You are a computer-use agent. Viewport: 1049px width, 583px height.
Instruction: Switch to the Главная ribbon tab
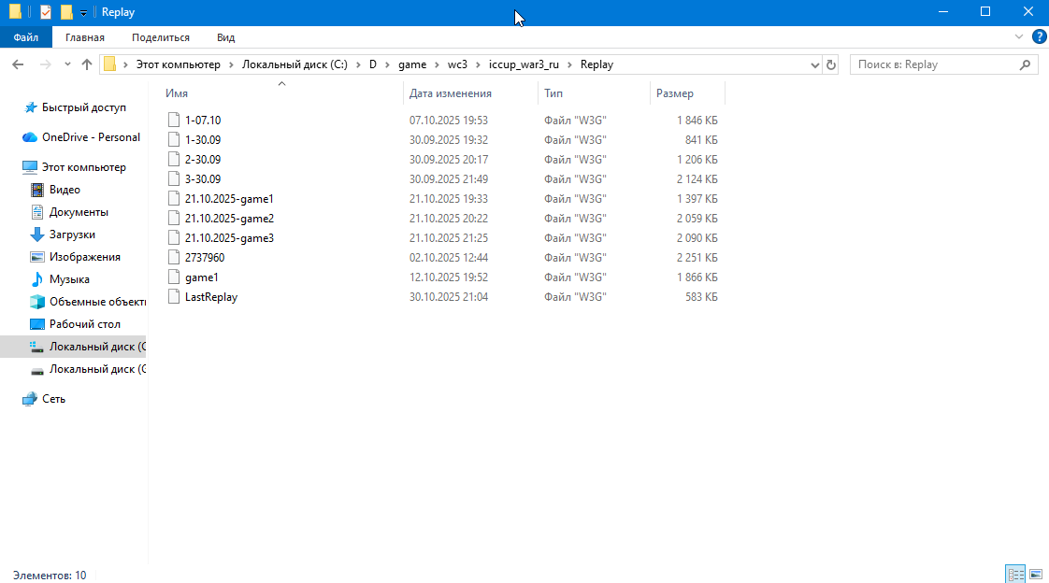coord(85,37)
